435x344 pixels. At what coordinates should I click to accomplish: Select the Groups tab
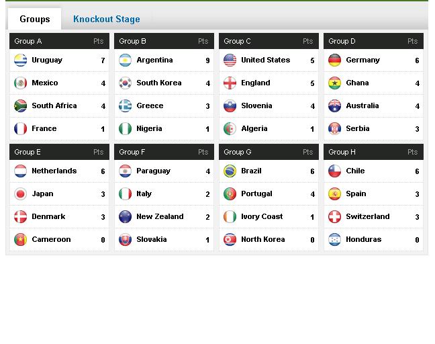click(35, 19)
